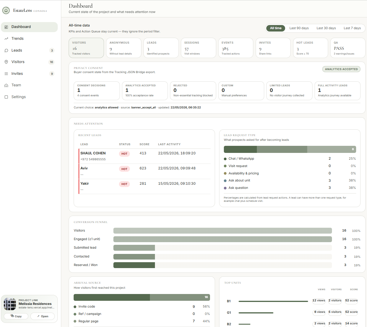Viewport: 367px width, 327px height.
Task: Switch to Last 30 days filter
Action: tap(326, 28)
